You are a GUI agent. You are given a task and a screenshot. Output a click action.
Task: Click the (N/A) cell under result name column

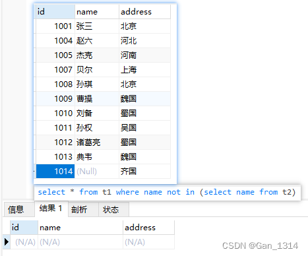coord(80,242)
